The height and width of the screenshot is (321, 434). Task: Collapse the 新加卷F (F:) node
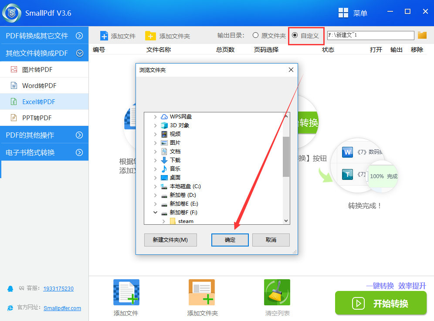(x=155, y=213)
